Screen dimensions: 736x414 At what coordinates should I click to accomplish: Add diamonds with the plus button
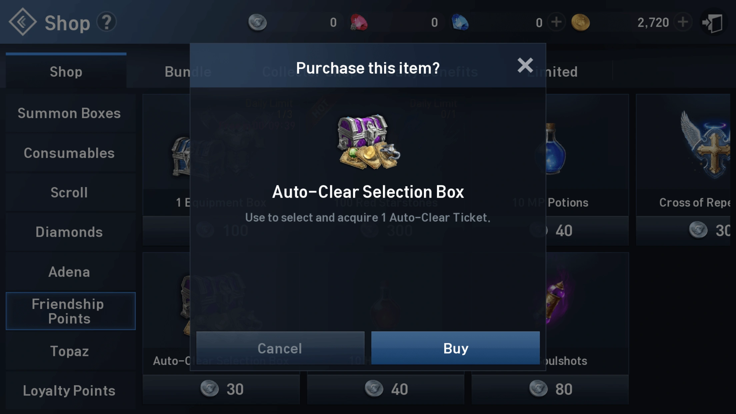coord(556,22)
